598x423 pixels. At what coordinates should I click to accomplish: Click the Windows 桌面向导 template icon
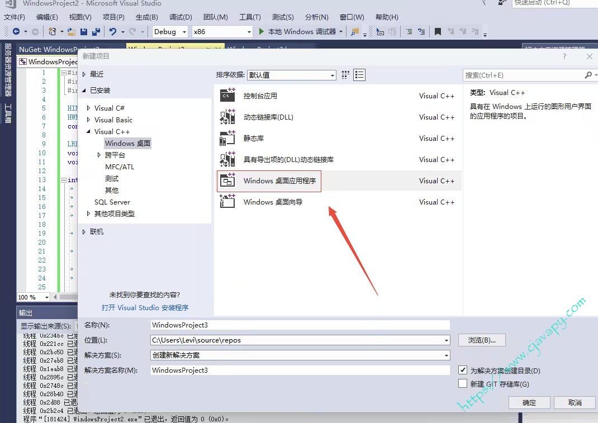pos(227,202)
